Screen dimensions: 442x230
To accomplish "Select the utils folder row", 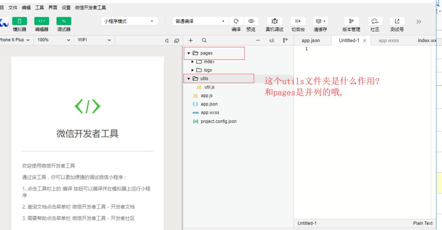I will coord(239,79).
